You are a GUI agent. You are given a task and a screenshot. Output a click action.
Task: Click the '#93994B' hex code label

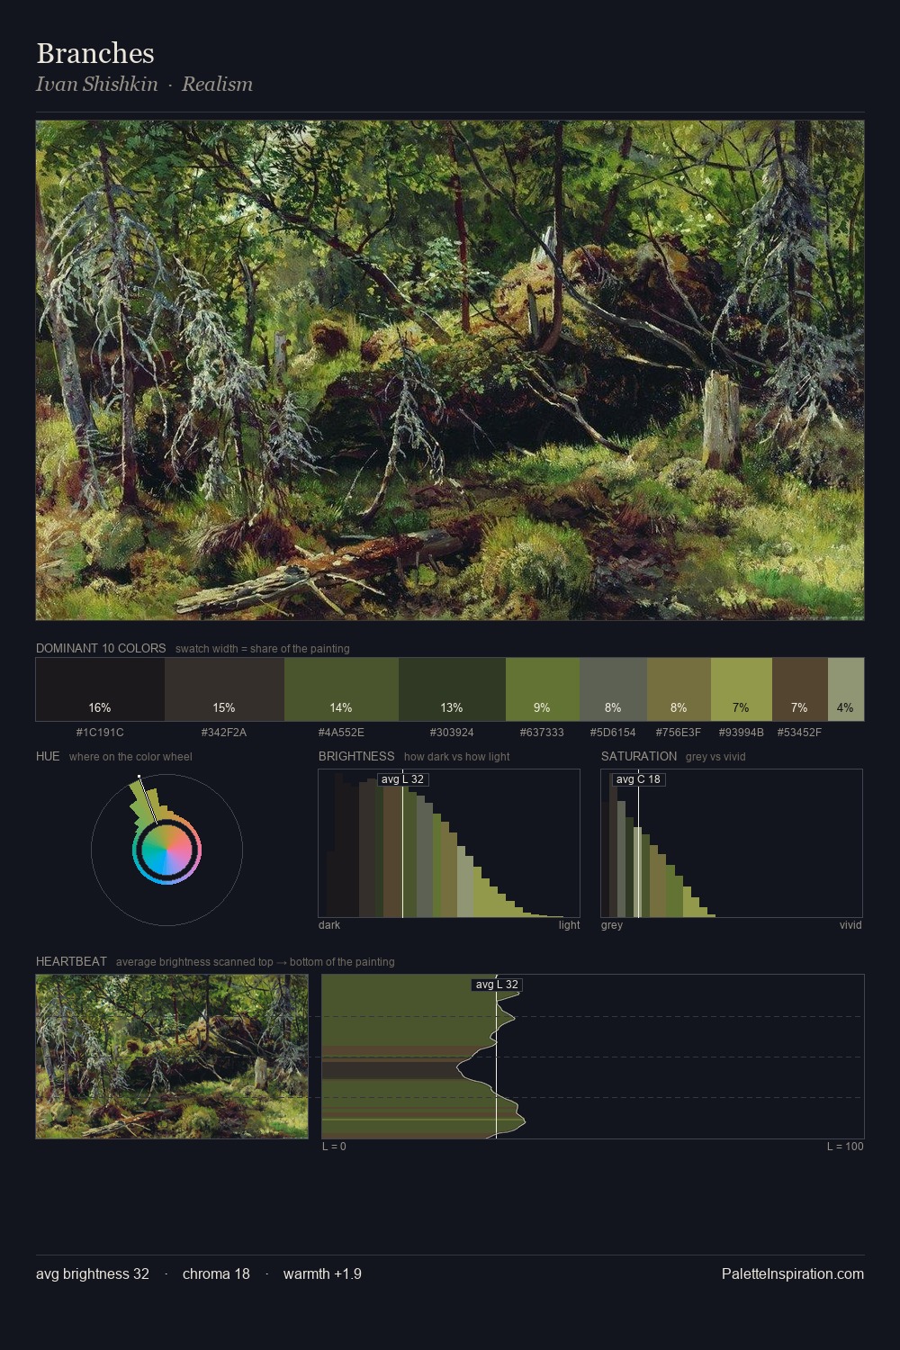pyautogui.click(x=742, y=733)
